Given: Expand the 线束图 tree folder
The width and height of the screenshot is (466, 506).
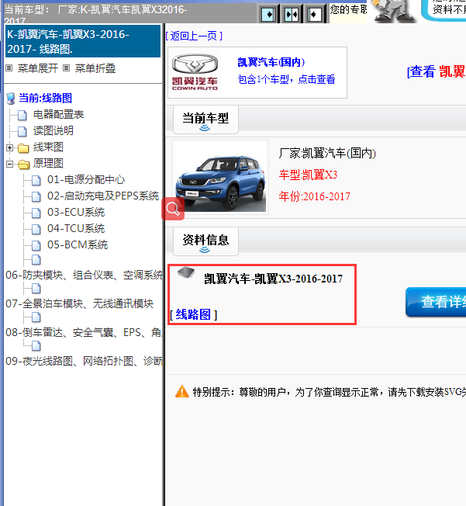Looking at the screenshot, I should pyautogui.click(x=9, y=147).
